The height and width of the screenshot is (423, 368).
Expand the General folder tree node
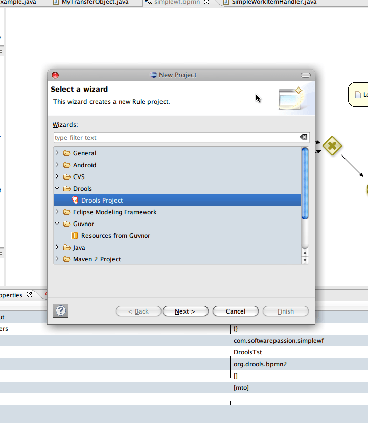[57, 153]
